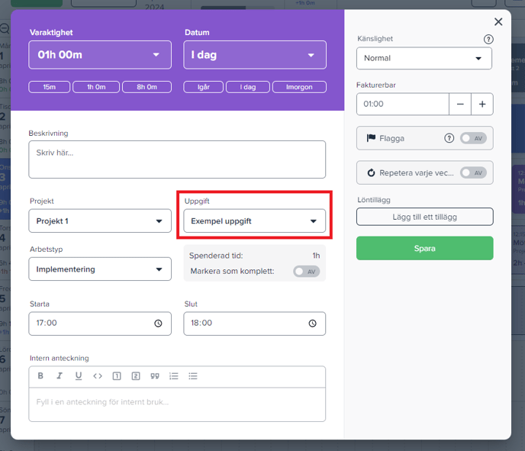Click the italic formatting icon
Viewport: 525px width, 451px height.
[x=60, y=376]
